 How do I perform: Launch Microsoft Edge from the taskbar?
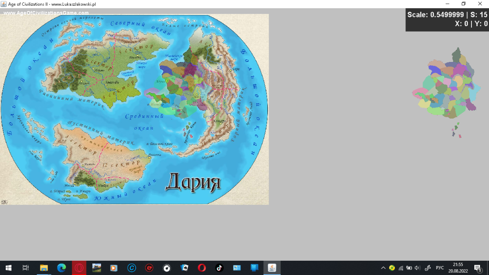pos(61,268)
